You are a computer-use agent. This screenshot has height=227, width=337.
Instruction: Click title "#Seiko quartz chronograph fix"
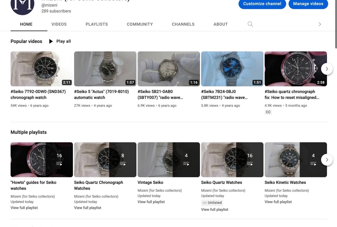[x=292, y=94]
